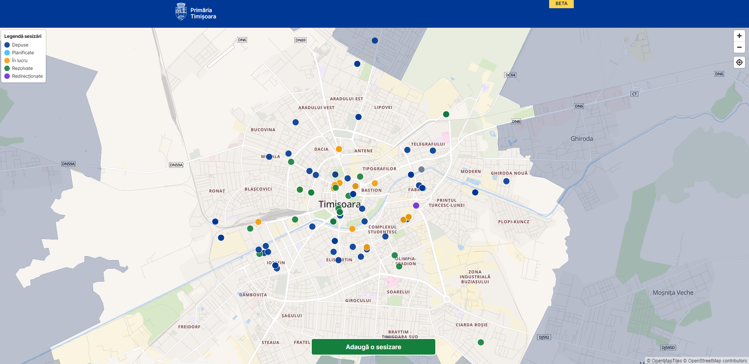Viewport: 749px width, 364px height.
Task: Click the green marker in Ciarda Roșie
Action: point(481,342)
